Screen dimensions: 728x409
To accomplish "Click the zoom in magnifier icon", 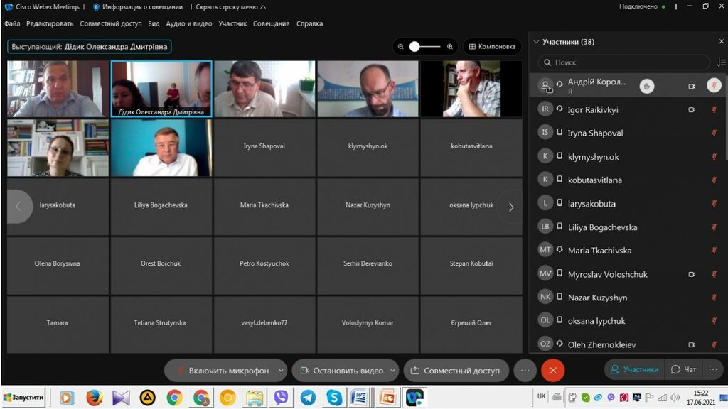I will (x=450, y=47).
